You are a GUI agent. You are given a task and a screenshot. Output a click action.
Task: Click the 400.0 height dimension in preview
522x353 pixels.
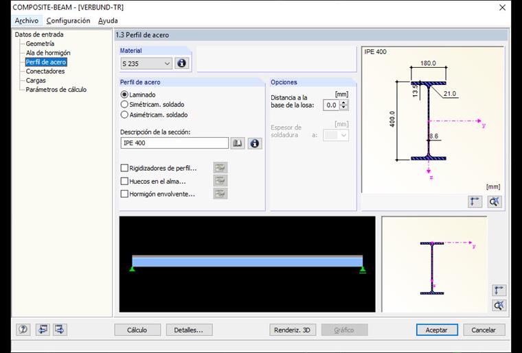(391, 119)
